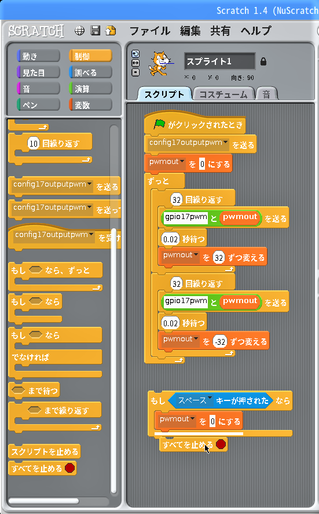This screenshot has width=319, height=514.
Task: Select the no-rotation style icon
Action: coord(135,72)
